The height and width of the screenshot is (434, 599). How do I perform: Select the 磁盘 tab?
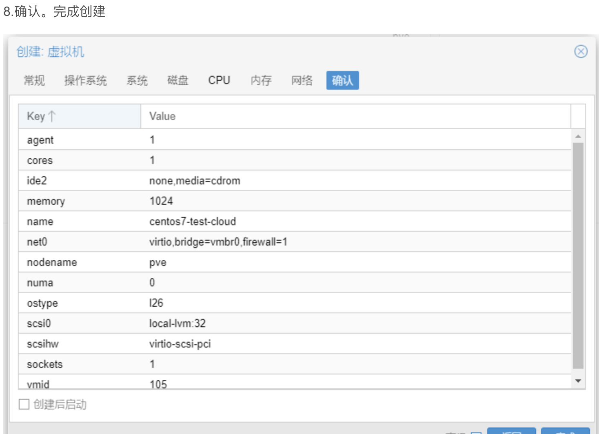(x=178, y=80)
